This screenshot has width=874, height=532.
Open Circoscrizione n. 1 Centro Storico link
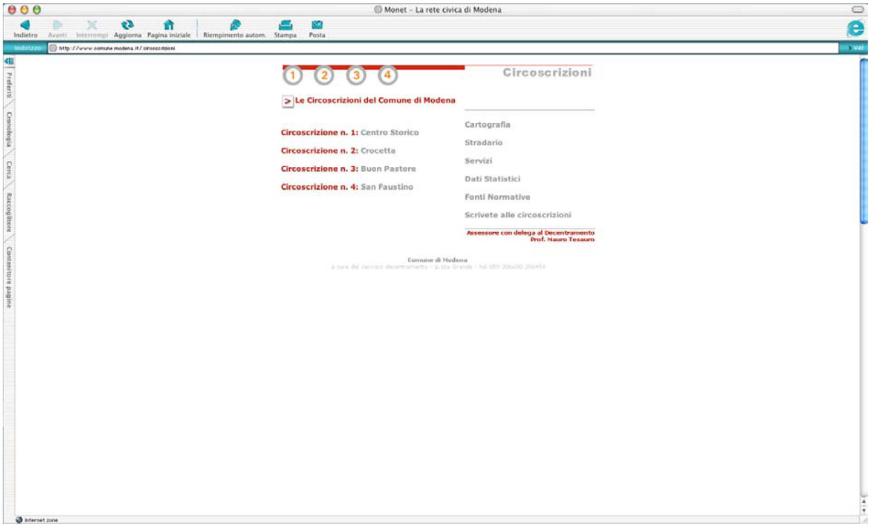tap(349, 132)
